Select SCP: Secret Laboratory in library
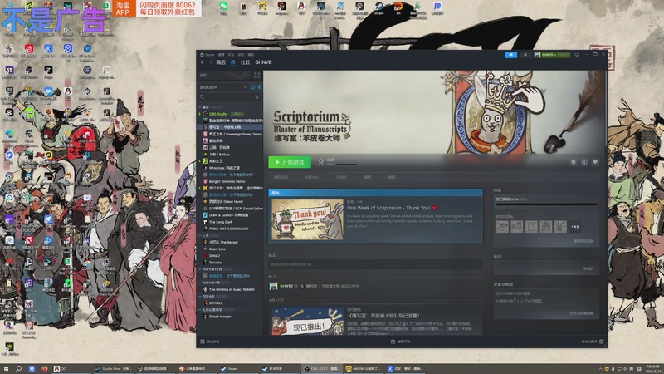This screenshot has height=374, width=664. pyautogui.click(x=231, y=209)
